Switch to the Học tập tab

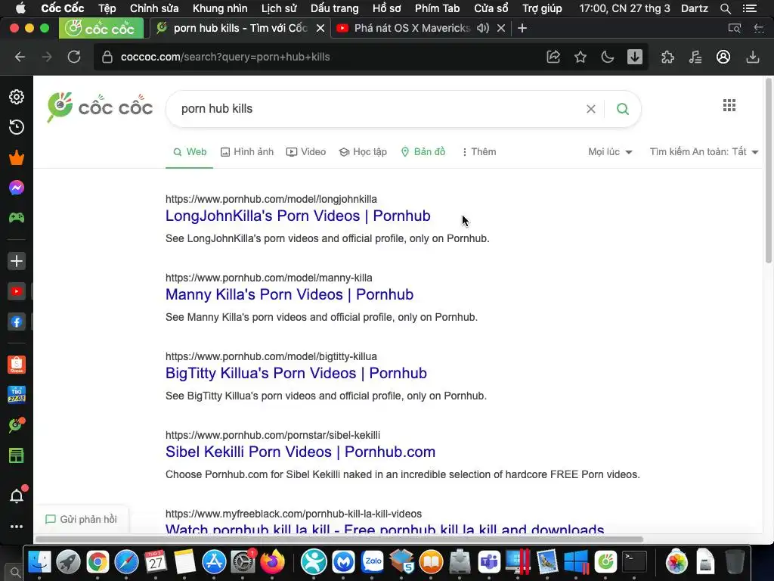point(363,151)
